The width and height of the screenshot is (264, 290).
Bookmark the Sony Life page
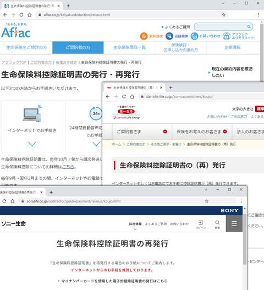point(207,201)
